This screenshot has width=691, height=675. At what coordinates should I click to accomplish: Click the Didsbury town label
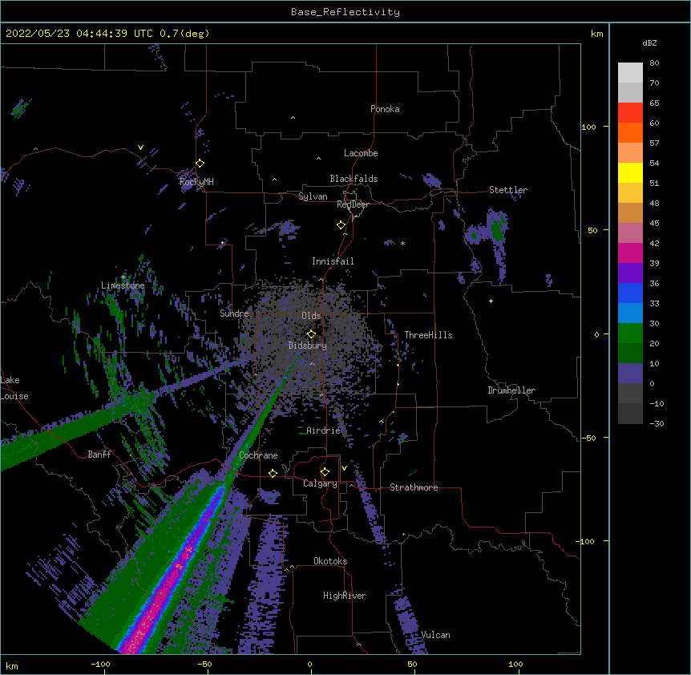[x=308, y=346]
